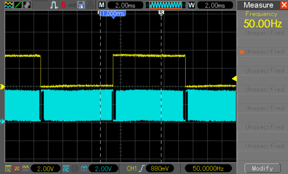Click the greyed-out printer icon

90,5
